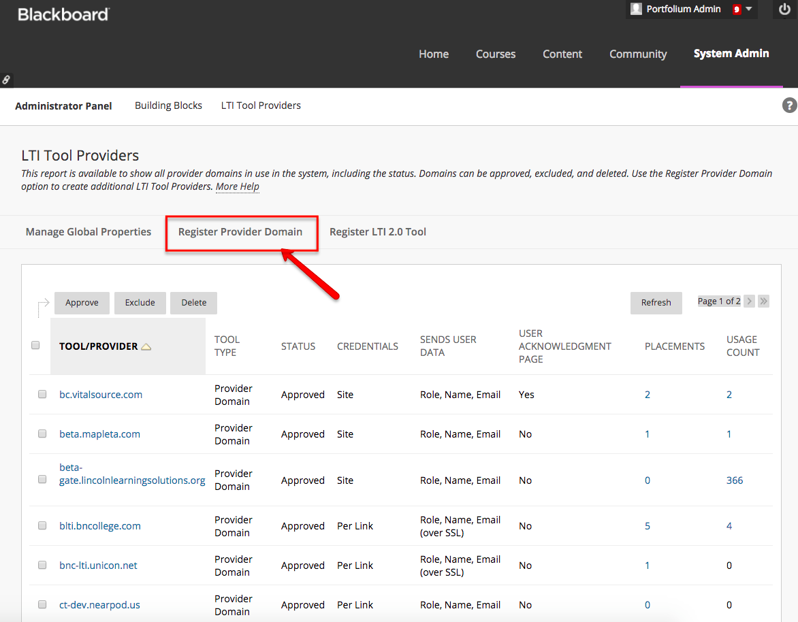Click the link icon at left edge
This screenshot has height=622, width=798.
[6, 80]
